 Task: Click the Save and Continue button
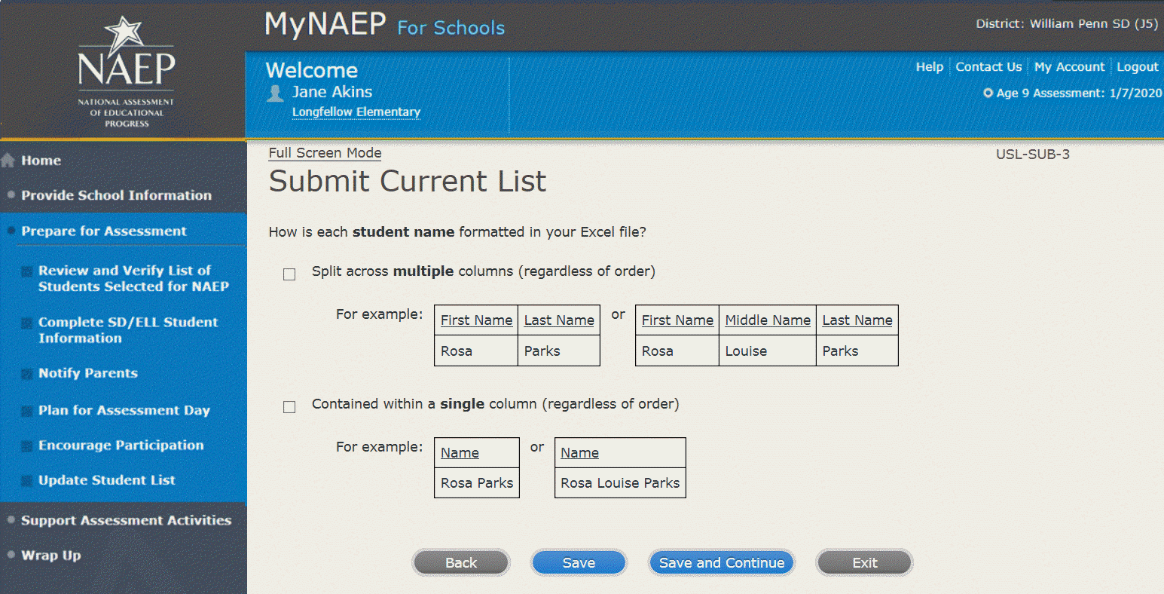721,563
